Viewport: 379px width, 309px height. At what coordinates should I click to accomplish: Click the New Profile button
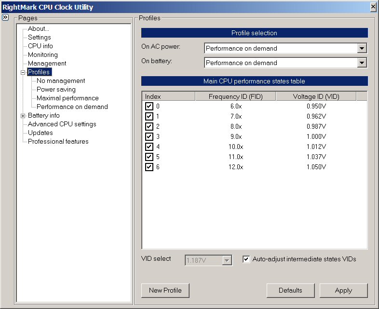coord(165,291)
